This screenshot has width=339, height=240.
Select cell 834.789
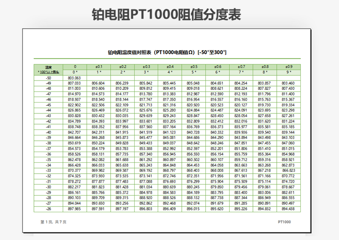(x=75, y=121)
